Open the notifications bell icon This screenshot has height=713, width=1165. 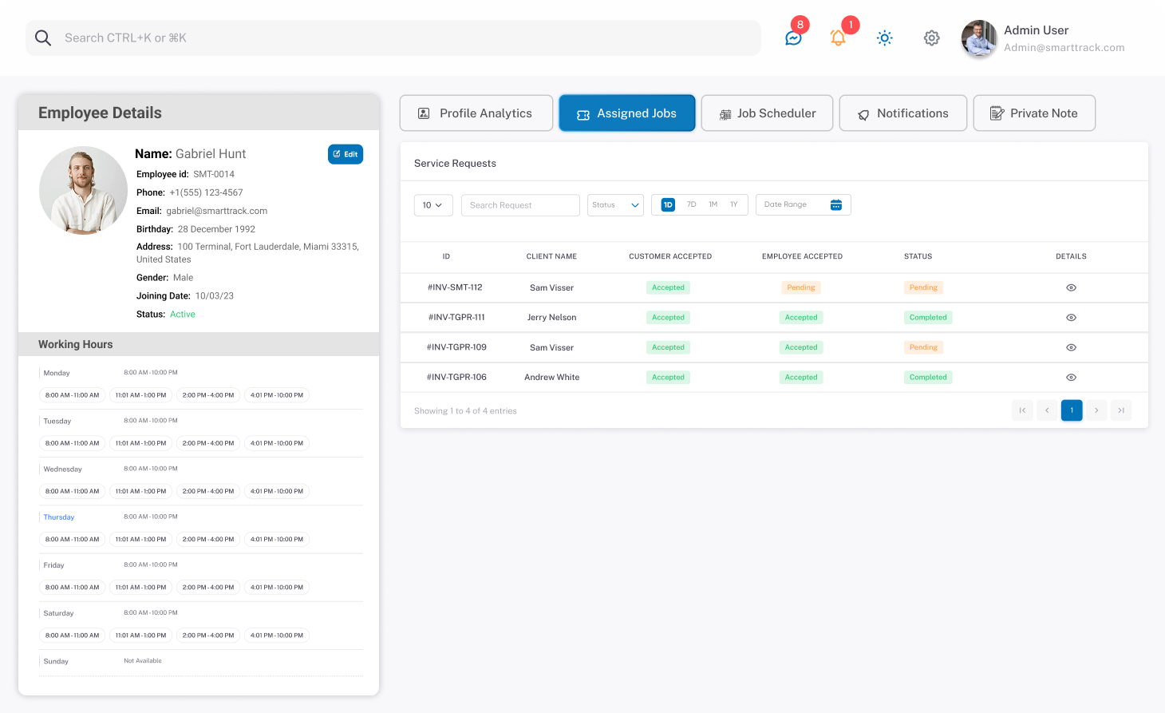coord(838,38)
